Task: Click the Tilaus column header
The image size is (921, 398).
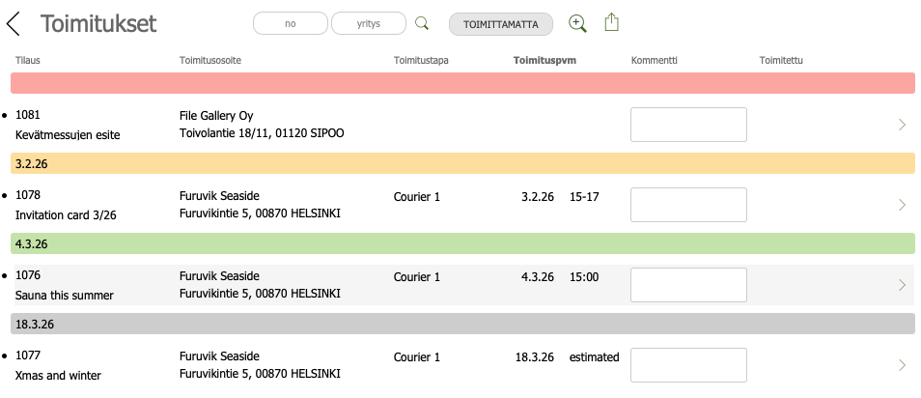Action: click(x=28, y=61)
